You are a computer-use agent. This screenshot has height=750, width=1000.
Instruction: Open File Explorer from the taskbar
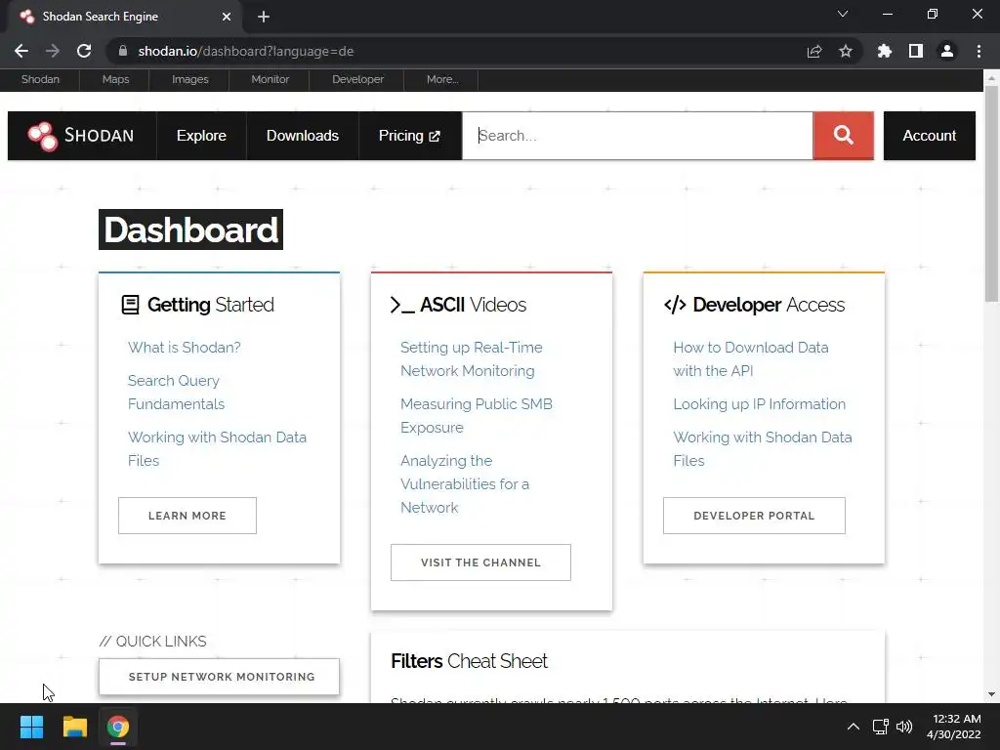tap(74, 727)
